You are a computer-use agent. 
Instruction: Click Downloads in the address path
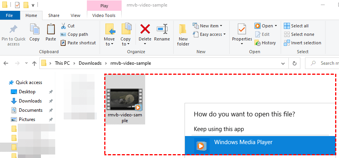(x=90, y=63)
